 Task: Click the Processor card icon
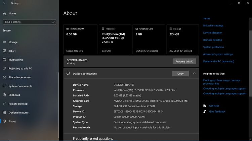[x=103, y=29]
